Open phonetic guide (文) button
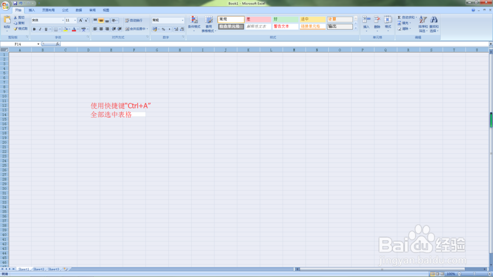 [83, 29]
